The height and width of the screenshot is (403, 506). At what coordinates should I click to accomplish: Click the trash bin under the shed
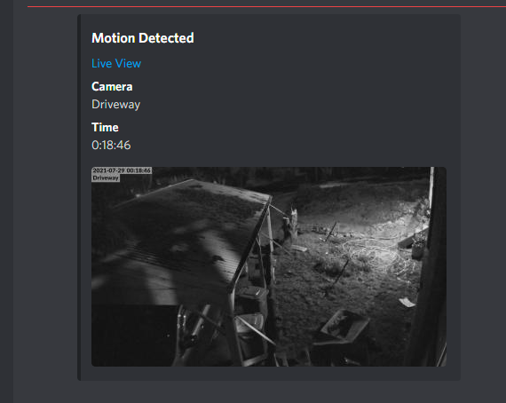pyautogui.click(x=252, y=298)
